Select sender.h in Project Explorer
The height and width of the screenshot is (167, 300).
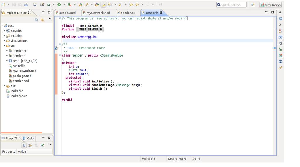19,56
